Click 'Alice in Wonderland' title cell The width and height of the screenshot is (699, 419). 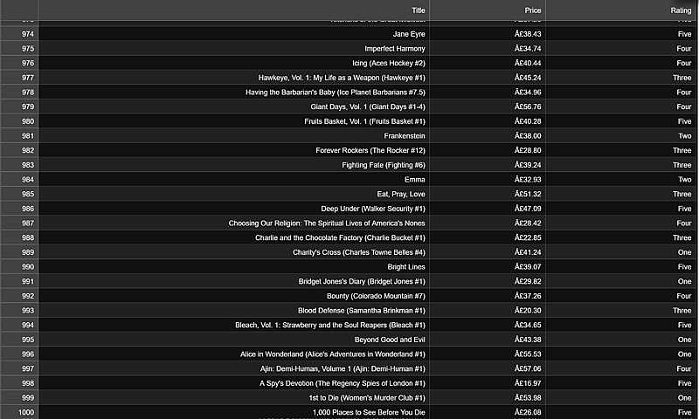(233, 354)
